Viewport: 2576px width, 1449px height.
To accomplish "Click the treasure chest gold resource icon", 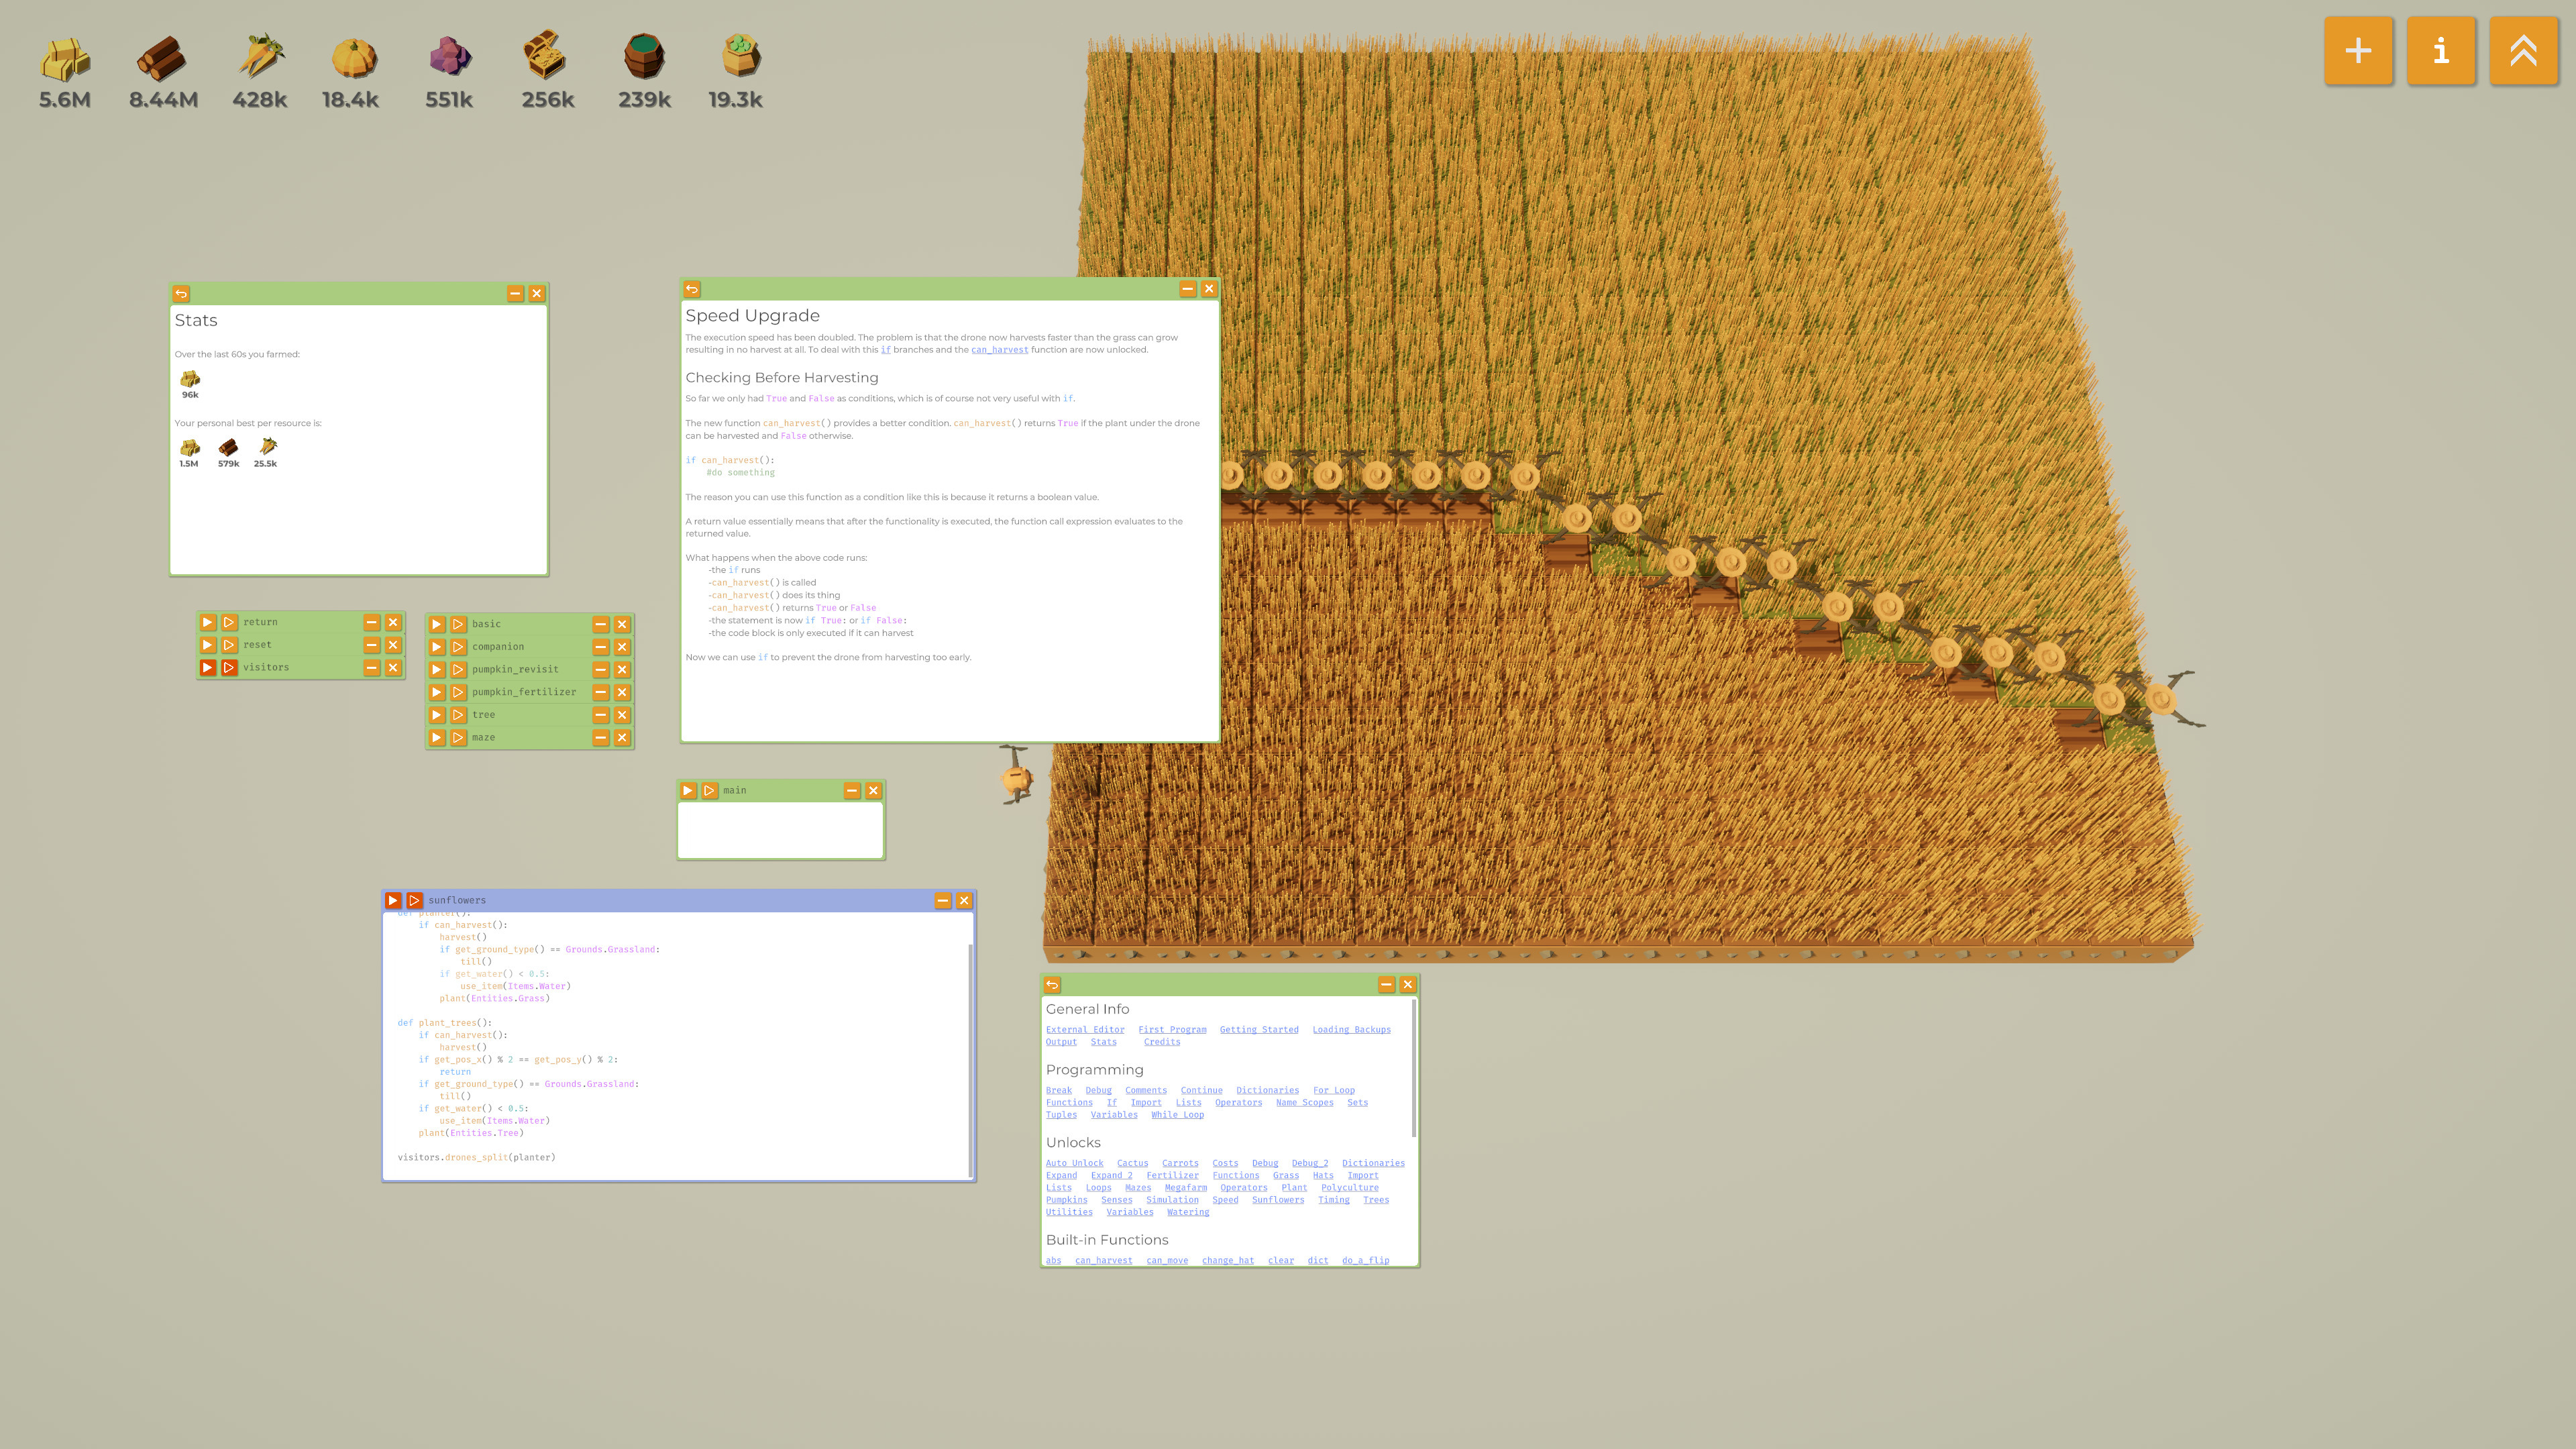I will point(546,57).
